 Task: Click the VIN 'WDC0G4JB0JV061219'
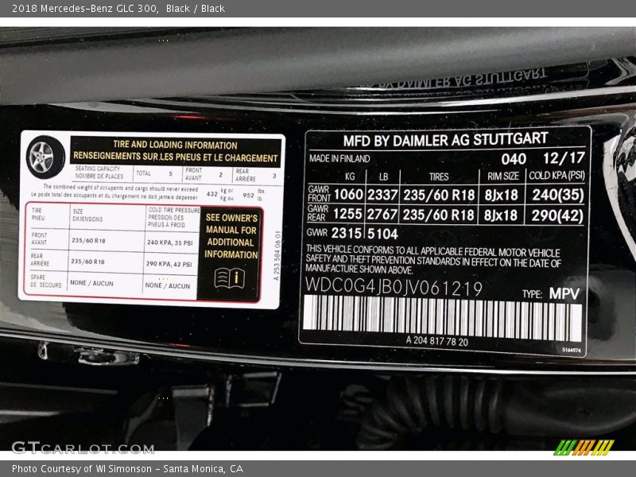(394, 287)
